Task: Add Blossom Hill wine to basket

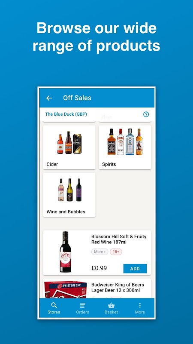Action: pos(135,268)
